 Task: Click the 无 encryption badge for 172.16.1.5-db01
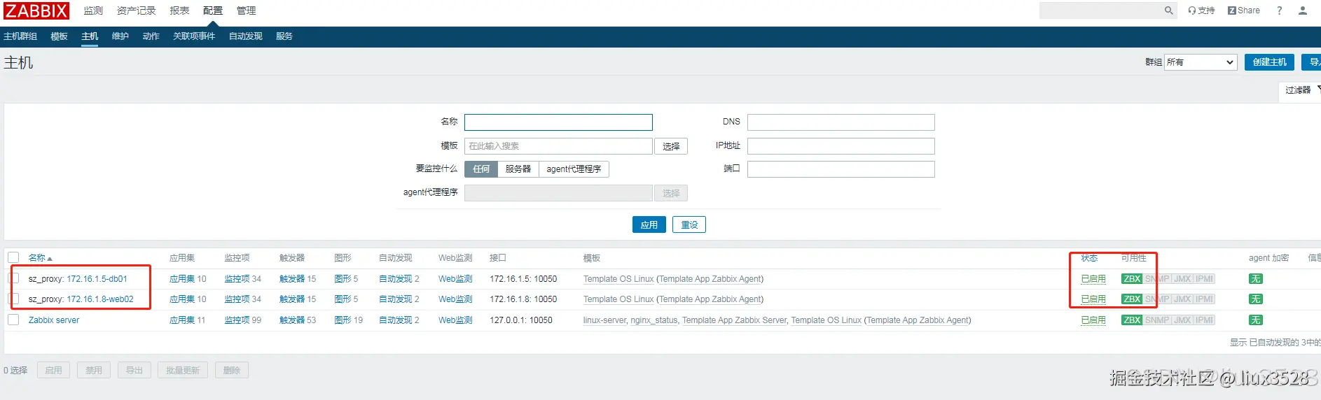[x=1256, y=278]
